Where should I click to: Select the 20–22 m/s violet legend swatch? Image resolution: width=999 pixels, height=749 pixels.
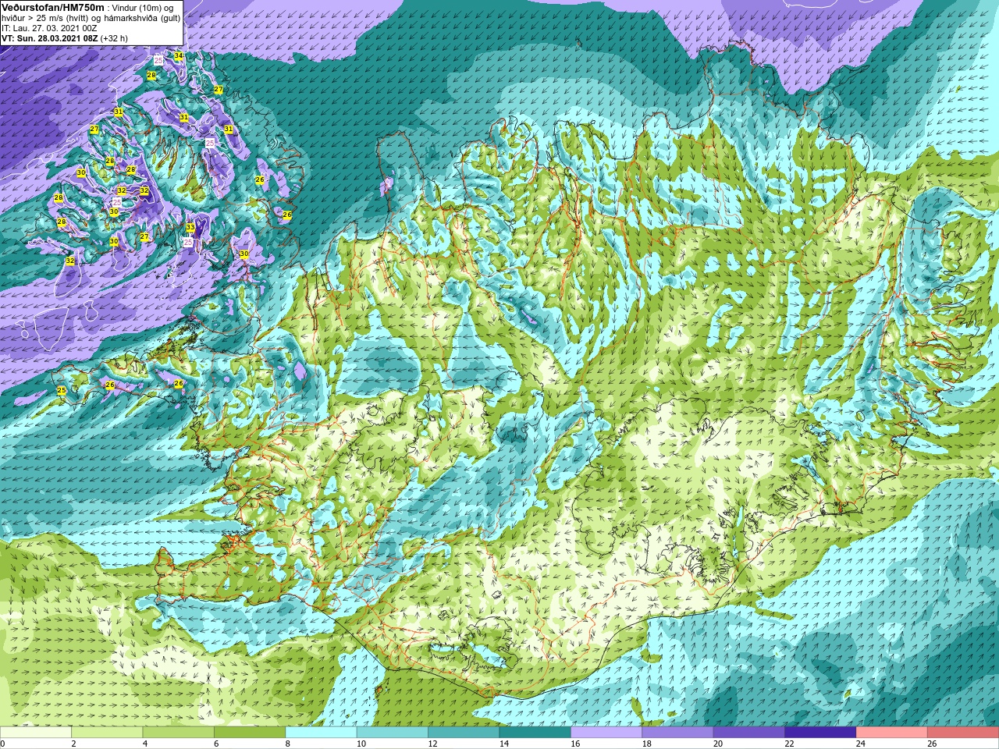click(x=749, y=733)
